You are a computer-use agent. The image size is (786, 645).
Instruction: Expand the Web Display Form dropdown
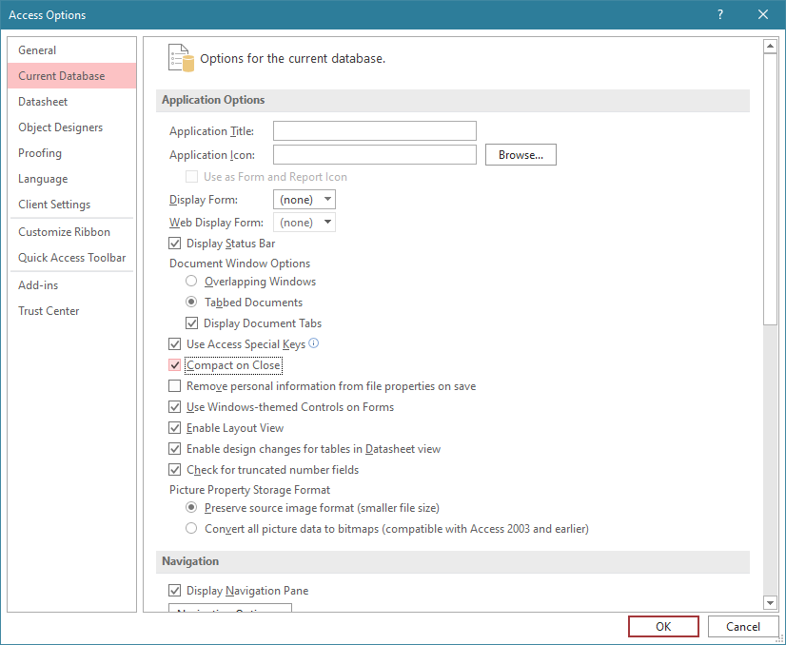[305, 223]
